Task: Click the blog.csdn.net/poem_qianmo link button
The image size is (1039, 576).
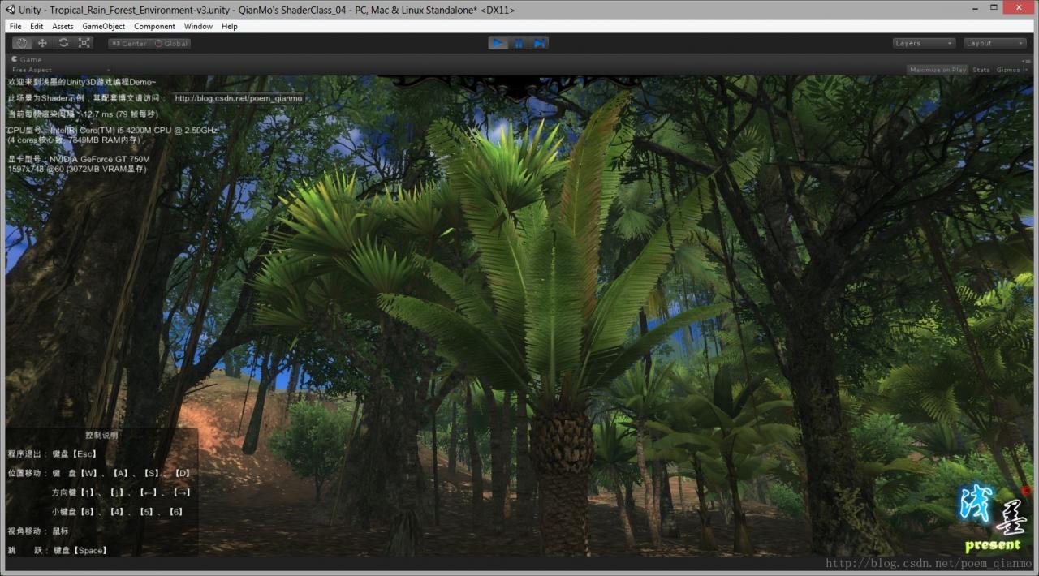Action: pos(238,98)
